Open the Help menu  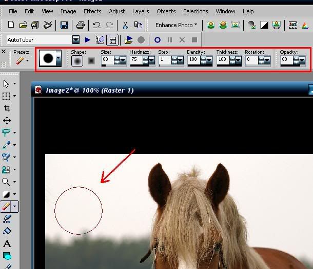[248, 11]
